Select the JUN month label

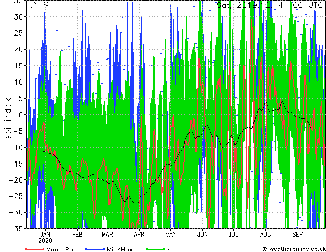[x=202, y=235]
